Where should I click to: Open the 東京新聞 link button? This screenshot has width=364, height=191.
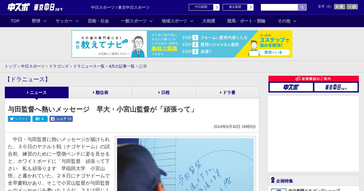pyautogui.click(x=235, y=7)
